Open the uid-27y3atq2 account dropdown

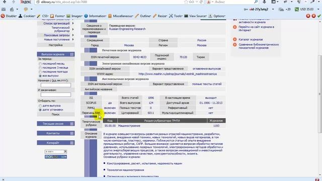[x=273, y=9]
